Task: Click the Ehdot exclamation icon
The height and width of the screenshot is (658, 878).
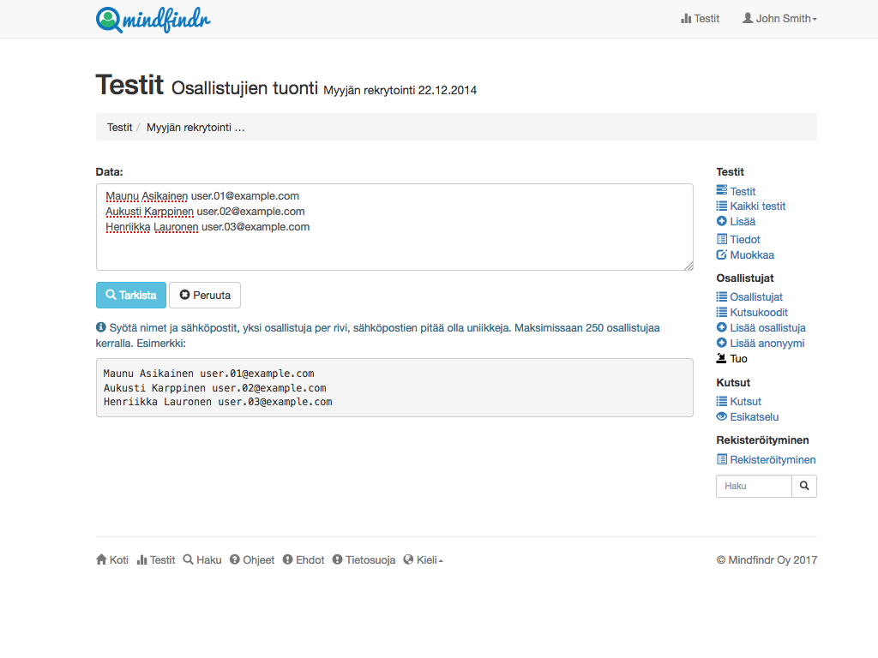Action: click(x=288, y=559)
